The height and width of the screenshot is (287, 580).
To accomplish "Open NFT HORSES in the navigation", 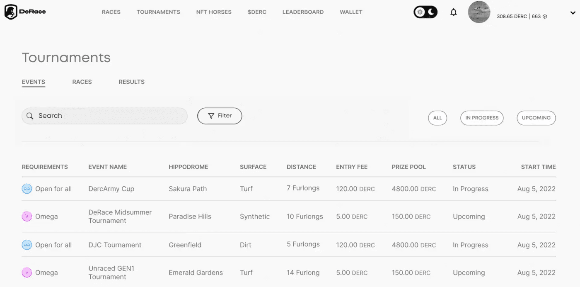I will (214, 12).
